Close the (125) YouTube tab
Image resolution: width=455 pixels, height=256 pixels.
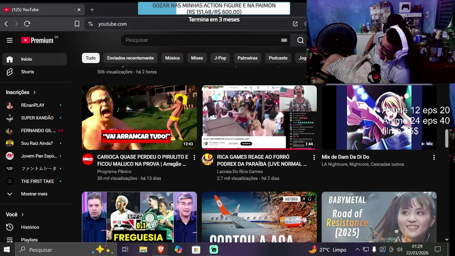[79, 10]
